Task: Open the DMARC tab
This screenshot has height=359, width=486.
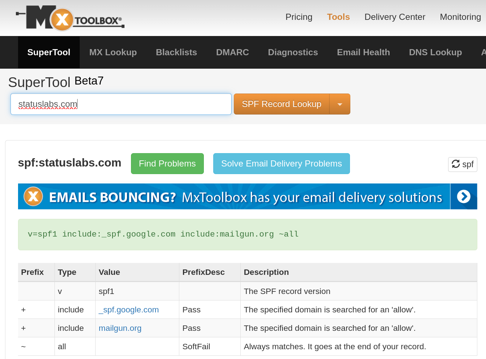Action: pos(232,52)
